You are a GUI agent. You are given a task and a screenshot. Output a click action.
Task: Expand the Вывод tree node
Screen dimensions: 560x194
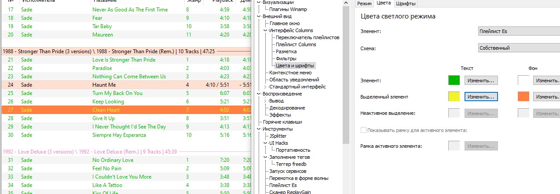click(265, 101)
